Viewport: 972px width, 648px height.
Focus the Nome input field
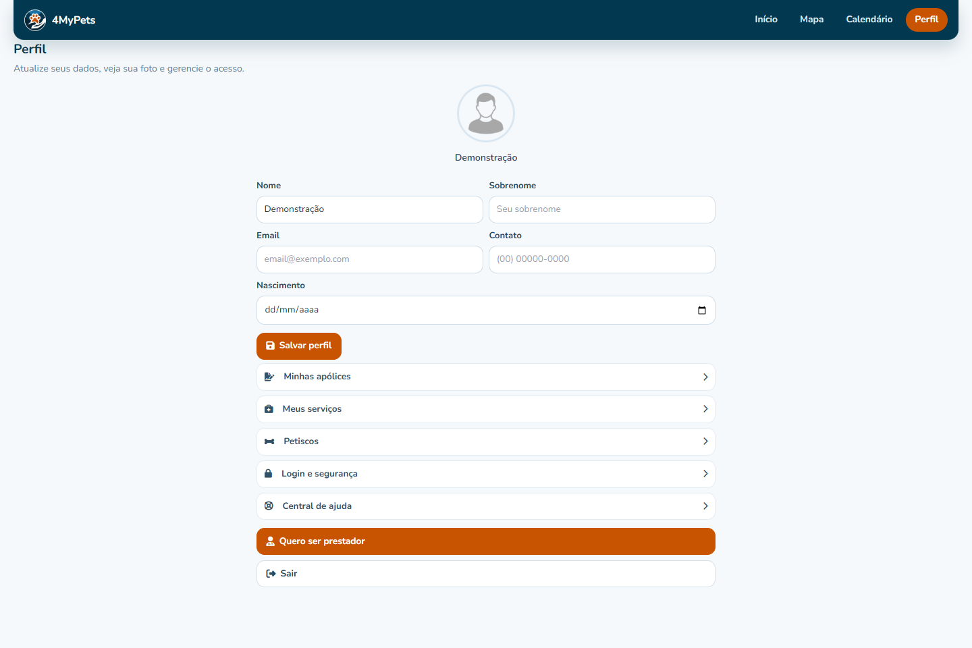(370, 209)
